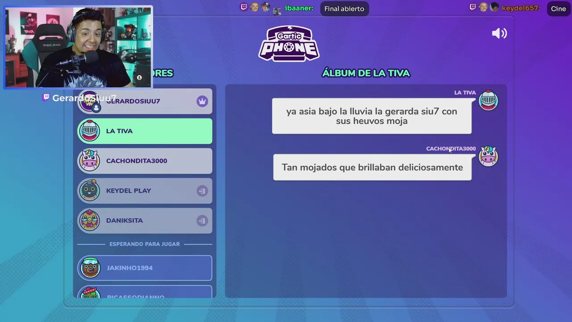Click Twitch icon next to keydel657
This screenshot has height=322, width=572.
point(473,7)
